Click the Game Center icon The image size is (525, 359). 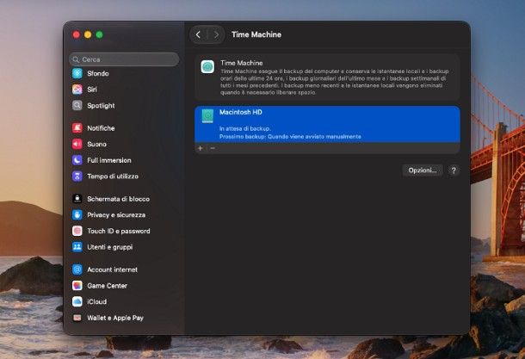point(77,285)
